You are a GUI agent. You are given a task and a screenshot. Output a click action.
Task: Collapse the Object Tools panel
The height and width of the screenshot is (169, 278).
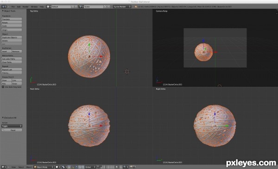(x=3, y=11)
